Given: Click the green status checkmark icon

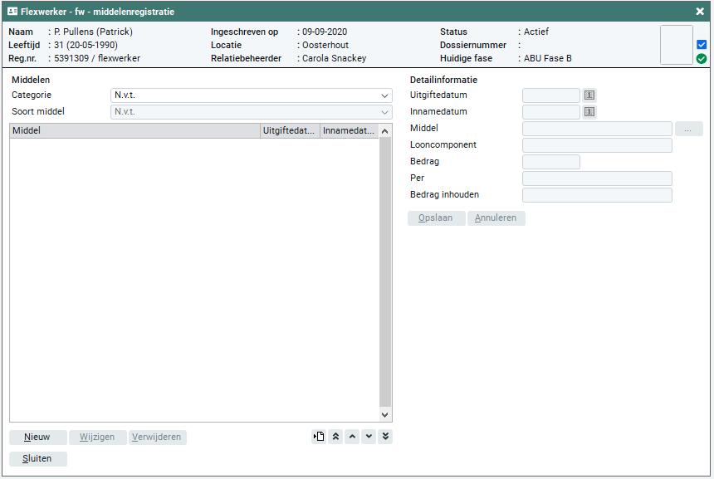Looking at the screenshot, I should tap(702, 59).
